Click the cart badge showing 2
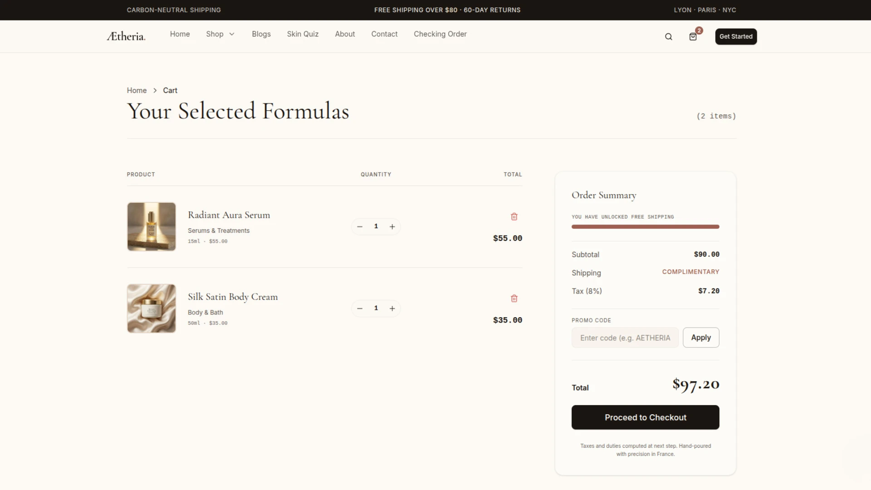Image resolution: width=871 pixels, height=490 pixels. [699, 30]
